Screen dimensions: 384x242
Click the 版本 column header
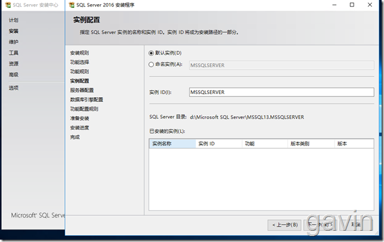[354, 144]
